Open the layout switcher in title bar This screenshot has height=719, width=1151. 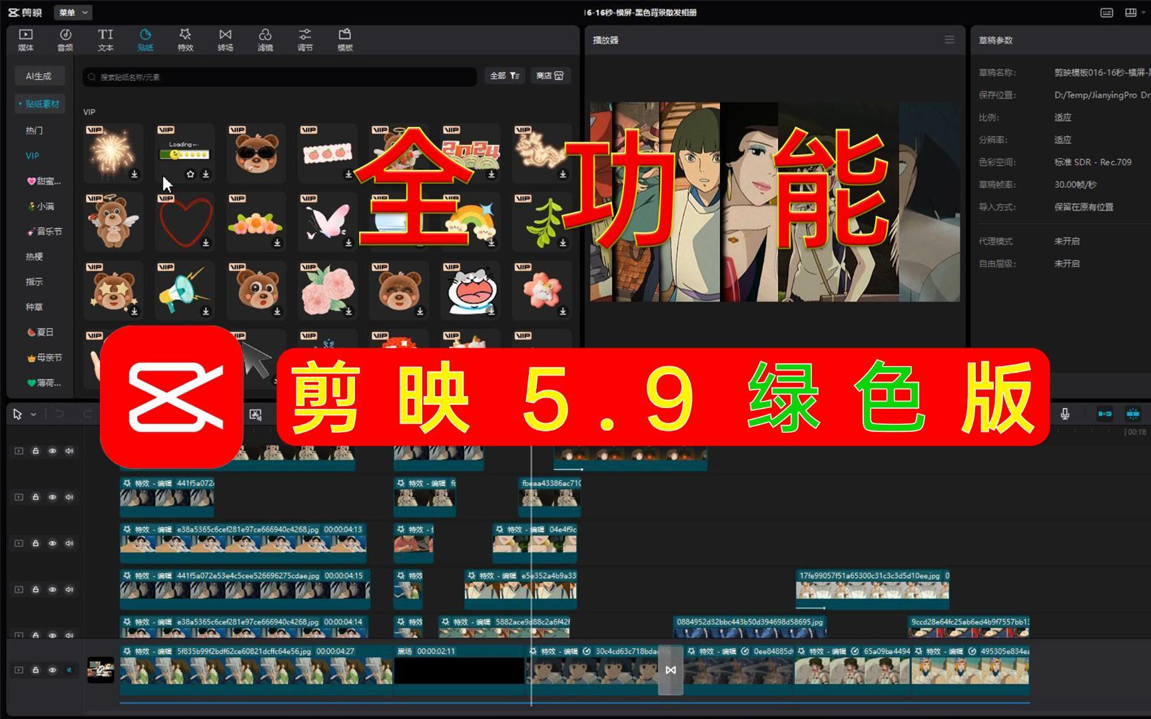click(1131, 13)
